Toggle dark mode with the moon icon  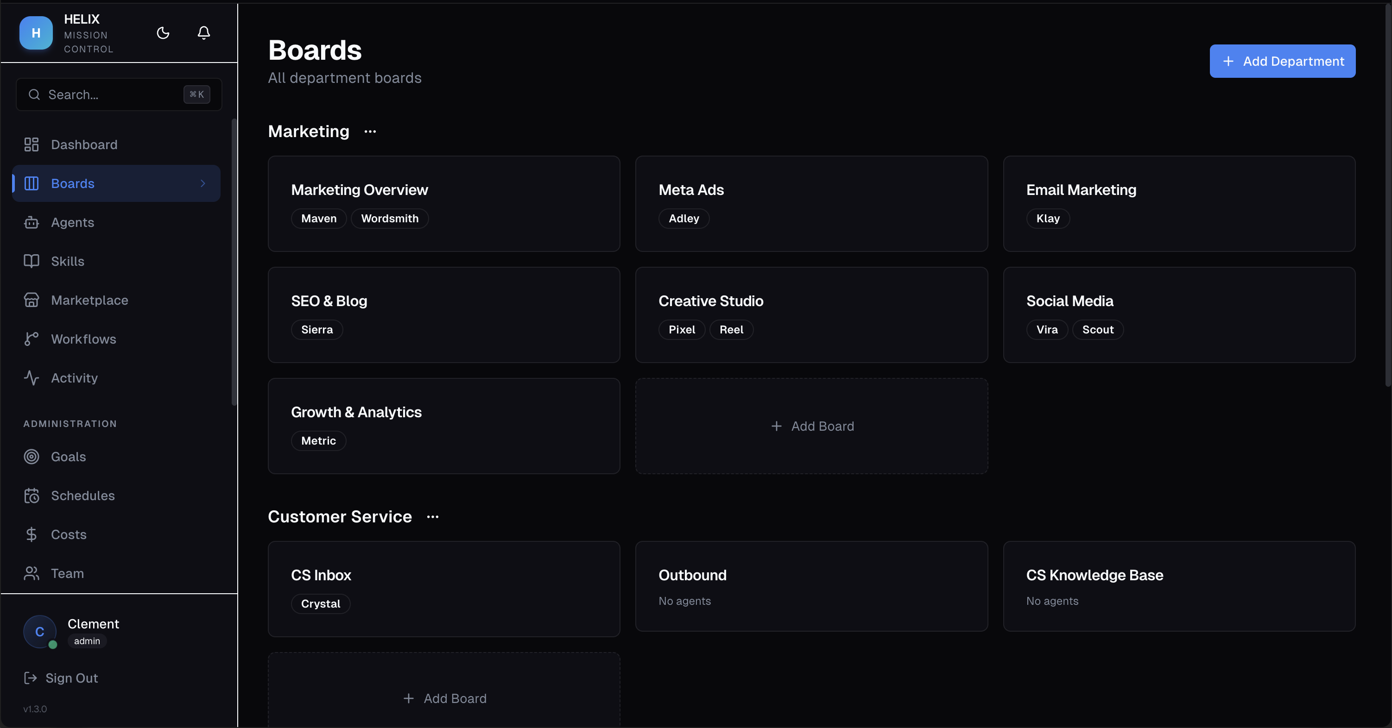(x=163, y=33)
